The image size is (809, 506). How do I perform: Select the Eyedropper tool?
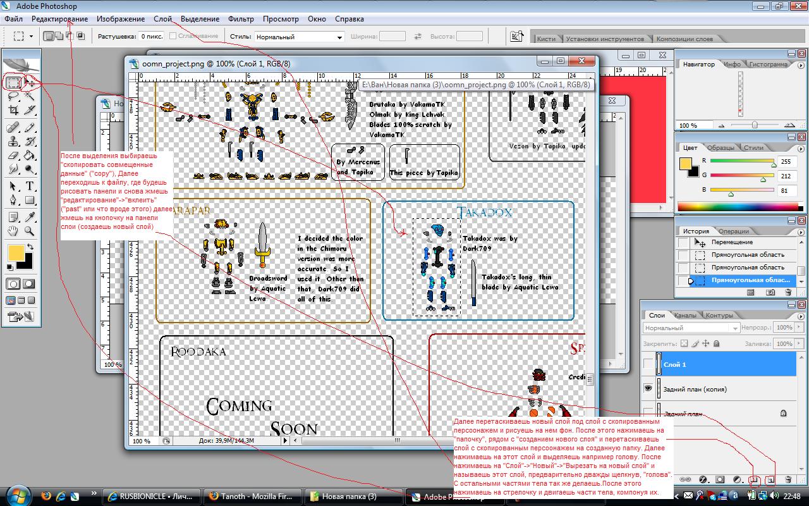coord(30,217)
